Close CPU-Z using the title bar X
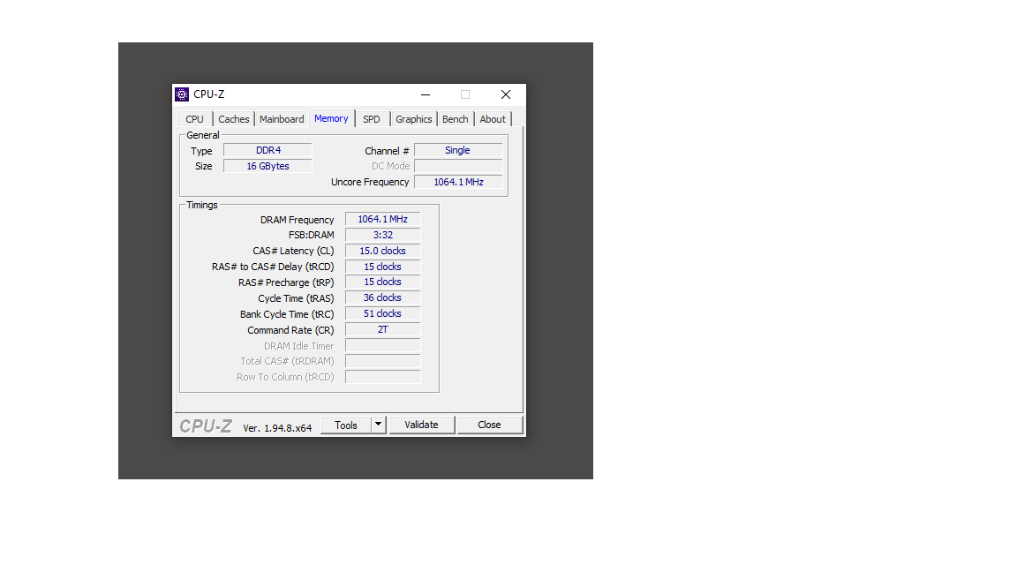The height and width of the screenshot is (572, 1017). click(x=505, y=94)
